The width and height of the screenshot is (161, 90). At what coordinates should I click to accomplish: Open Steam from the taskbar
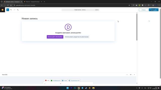coord(86,88)
